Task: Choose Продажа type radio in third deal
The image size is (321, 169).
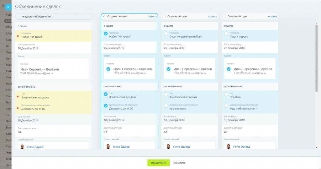Action: [226, 95]
